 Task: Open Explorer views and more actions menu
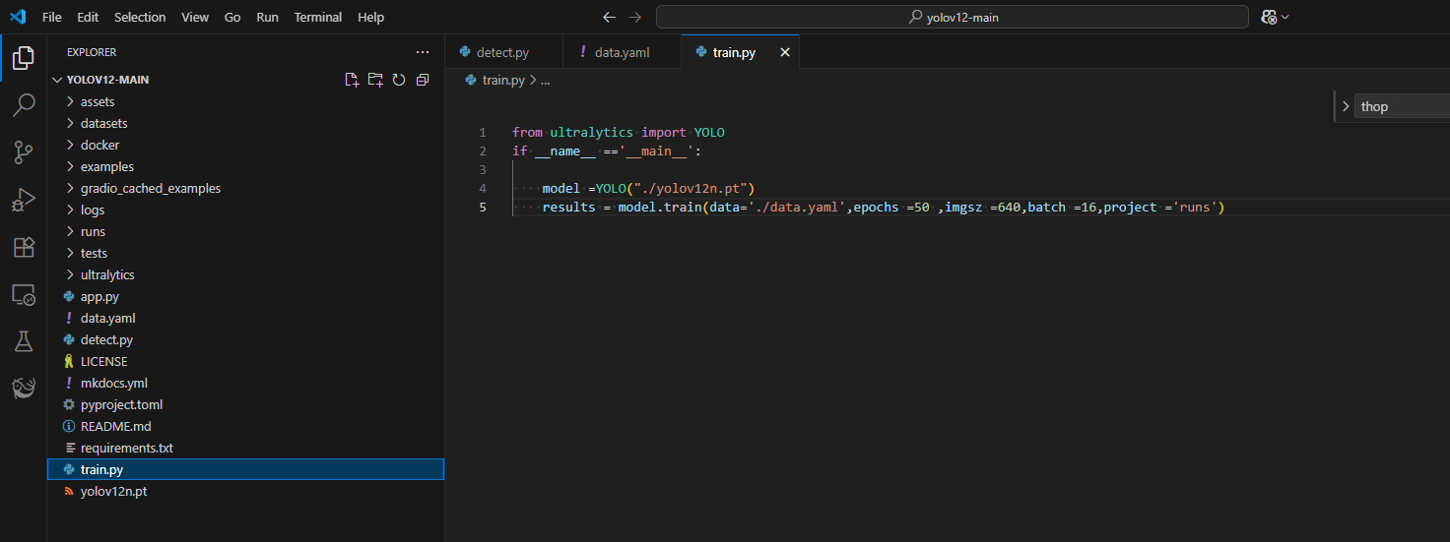click(x=423, y=52)
